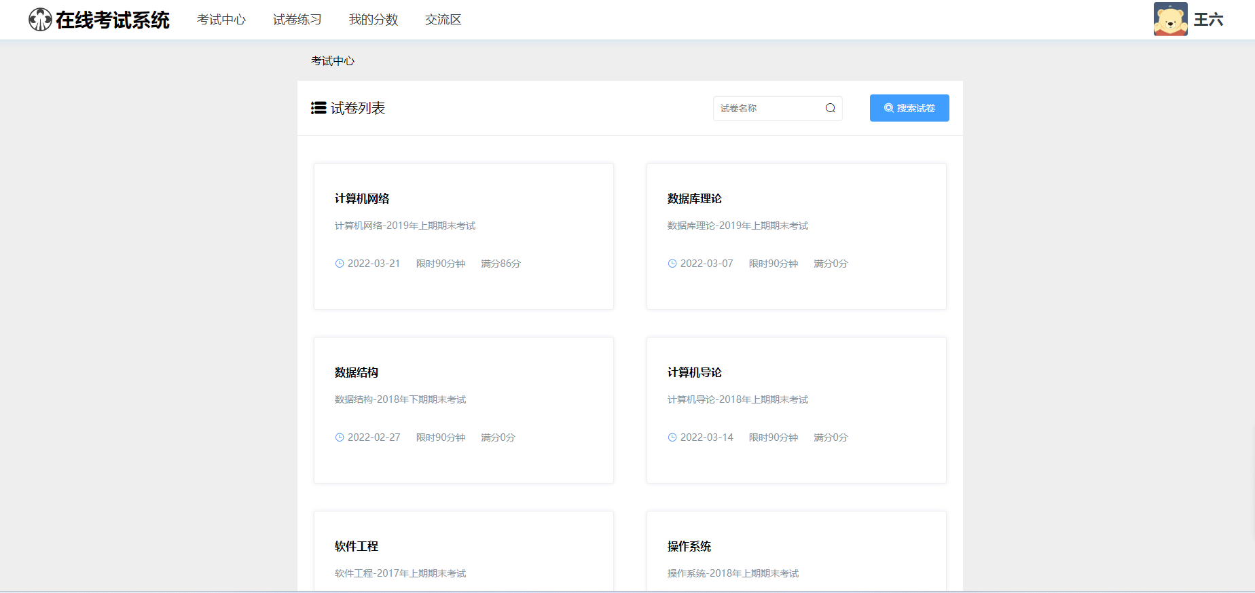Focus the 试卷名称 search input

[778, 108]
